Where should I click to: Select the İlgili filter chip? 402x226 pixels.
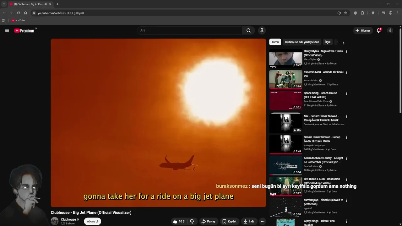click(328, 42)
